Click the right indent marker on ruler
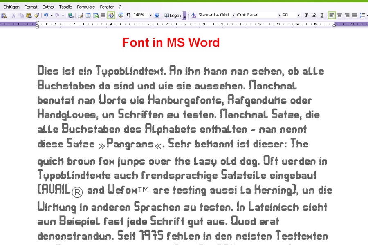 point(334,24)
